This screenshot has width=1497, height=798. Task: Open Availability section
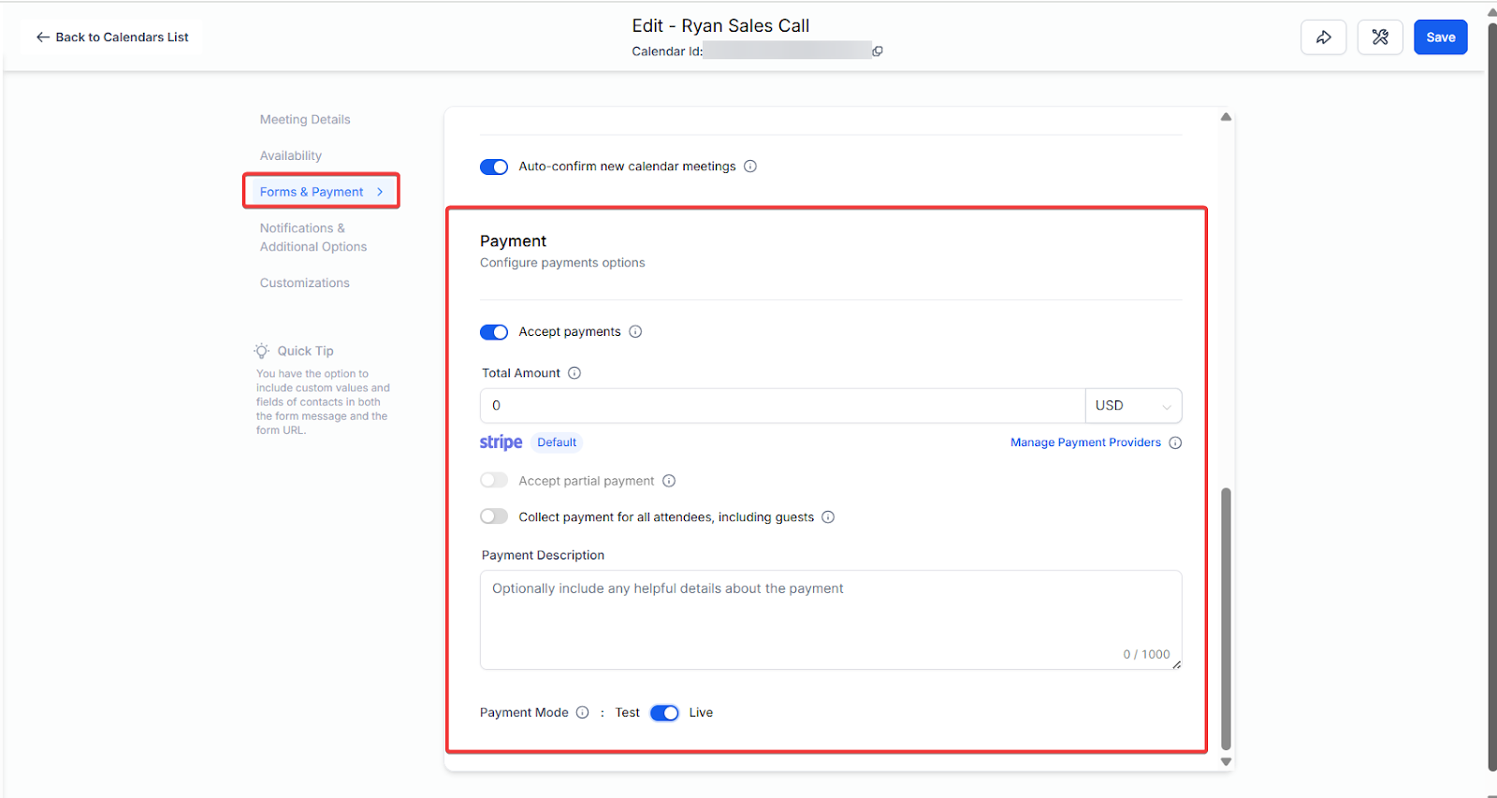(x=291, y=155)
